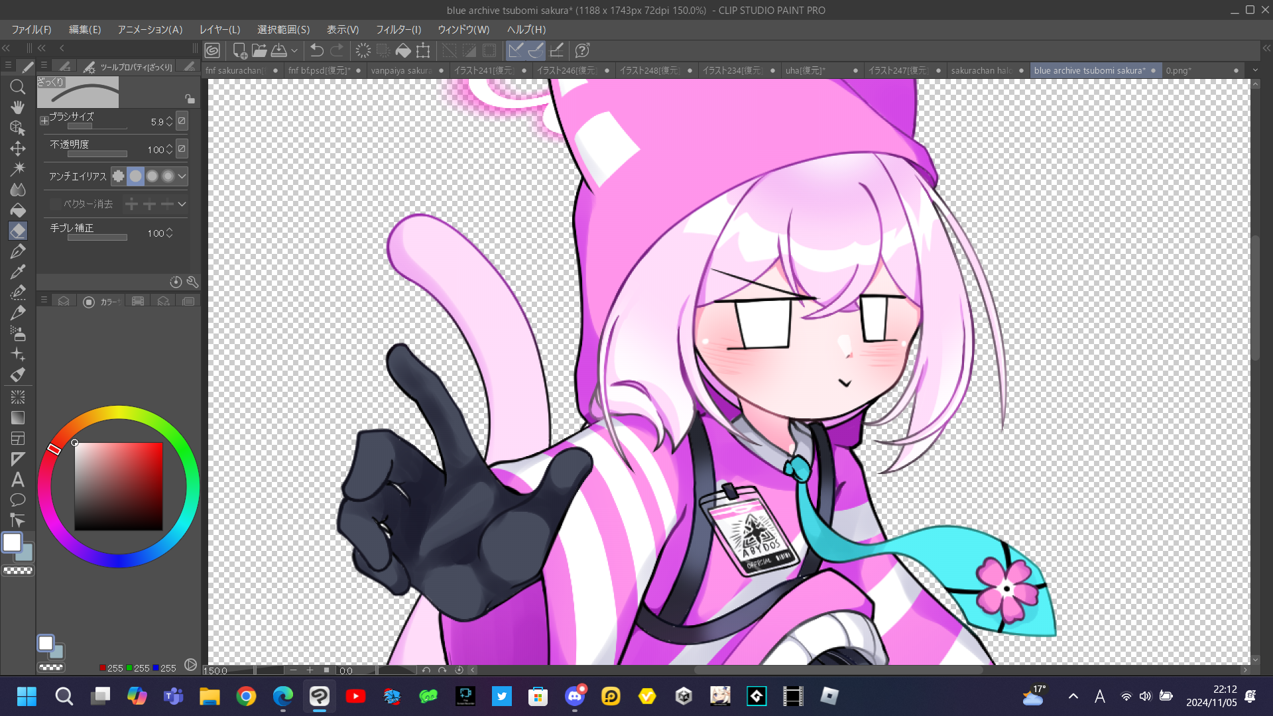
Task: Toggle Snap to Ruler button
Action: pyautogui.click(x=516, y=50)
